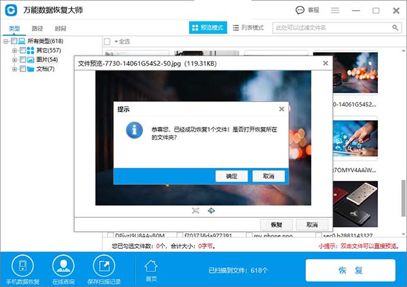
Task: Switch to the 路径 tab
Action: (x=37, y=28)
